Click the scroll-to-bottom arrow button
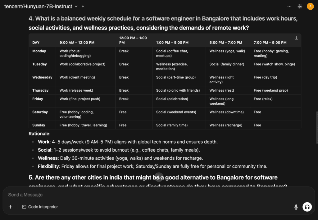Image resolution: width=318 pixels, height=220 pixels. pos(159,177)
